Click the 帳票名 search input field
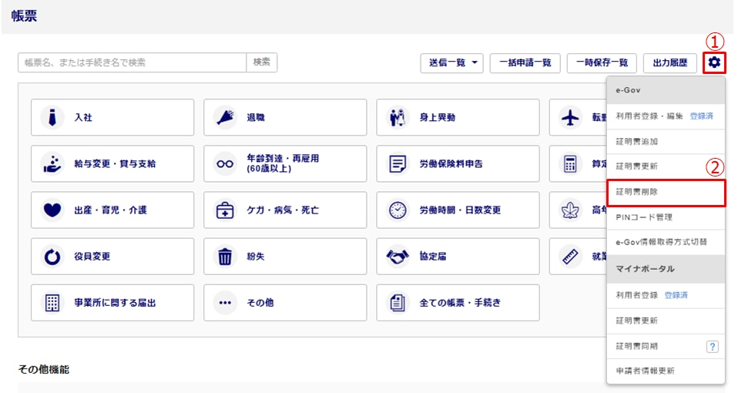Viewport: 738px width, 393px height. [132, 62]
